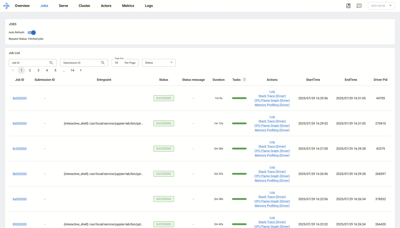Open Memory Profiling for job 8d000000
400x228 pixels.
click(272, 130)
